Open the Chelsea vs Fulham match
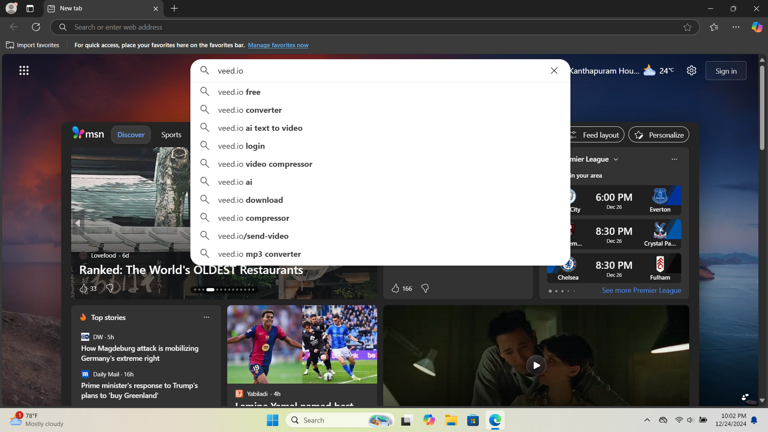Image resolution: width=768 pixels, height=432 pixels. tap(614, 268)
